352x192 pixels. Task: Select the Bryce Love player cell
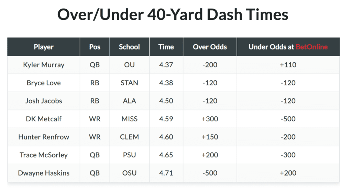point(44,83)
